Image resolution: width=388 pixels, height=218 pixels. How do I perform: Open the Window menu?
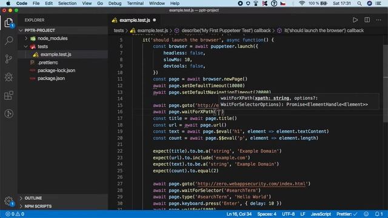[157, 3]
